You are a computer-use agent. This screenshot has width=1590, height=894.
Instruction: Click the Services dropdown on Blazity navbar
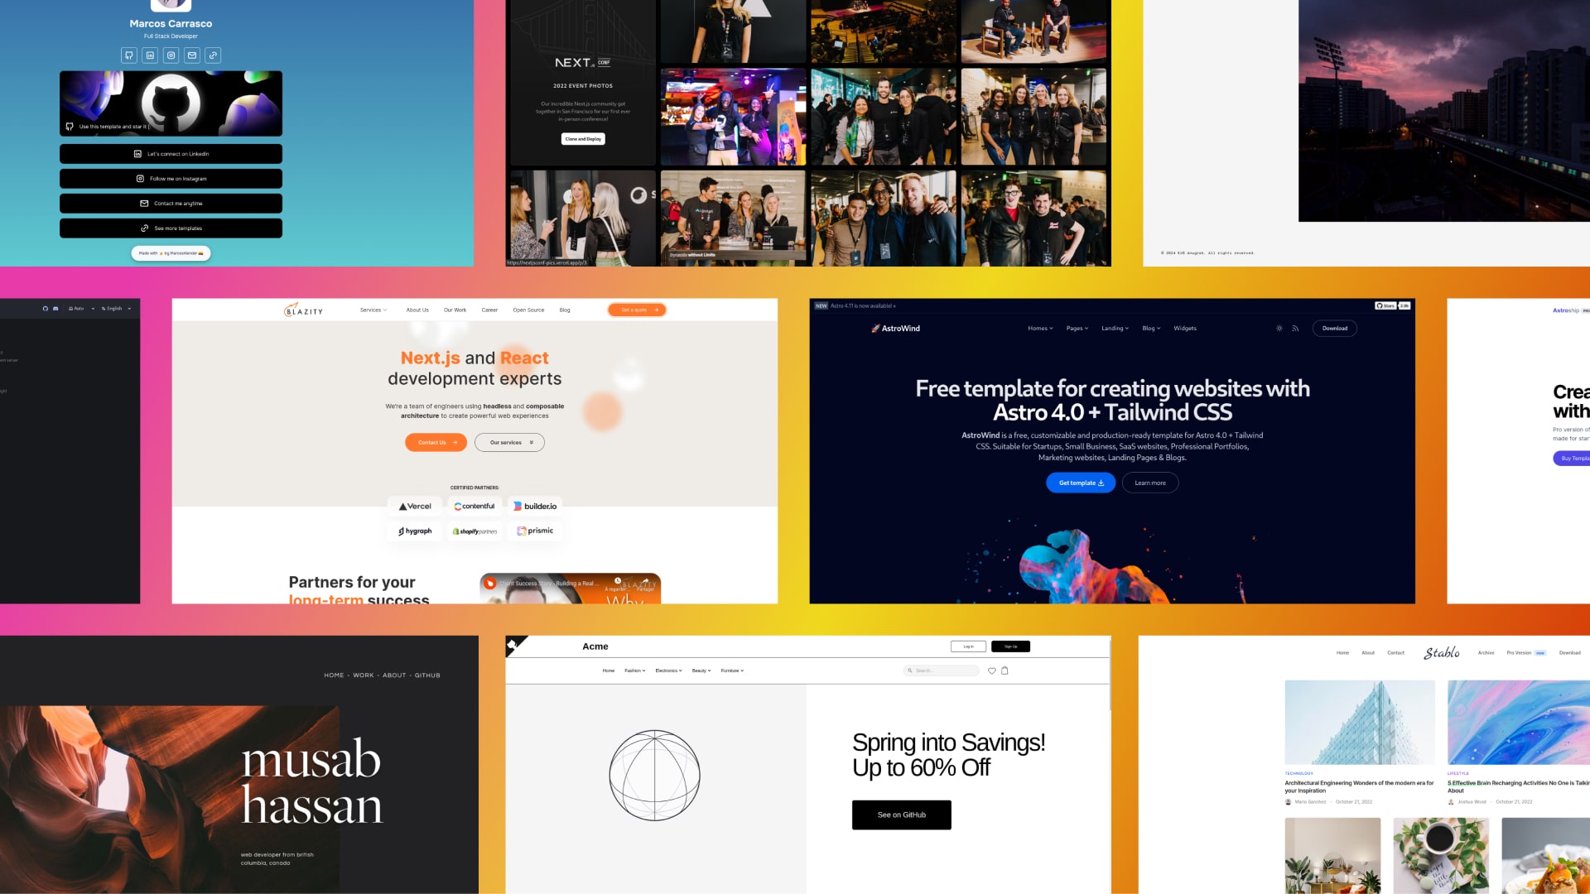[373, 310]
